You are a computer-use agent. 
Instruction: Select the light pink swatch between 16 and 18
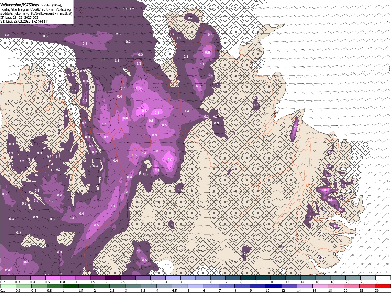320,286
